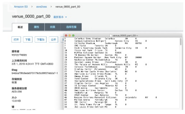
Task: Click the Staples Center row
Action: [96, 83]
